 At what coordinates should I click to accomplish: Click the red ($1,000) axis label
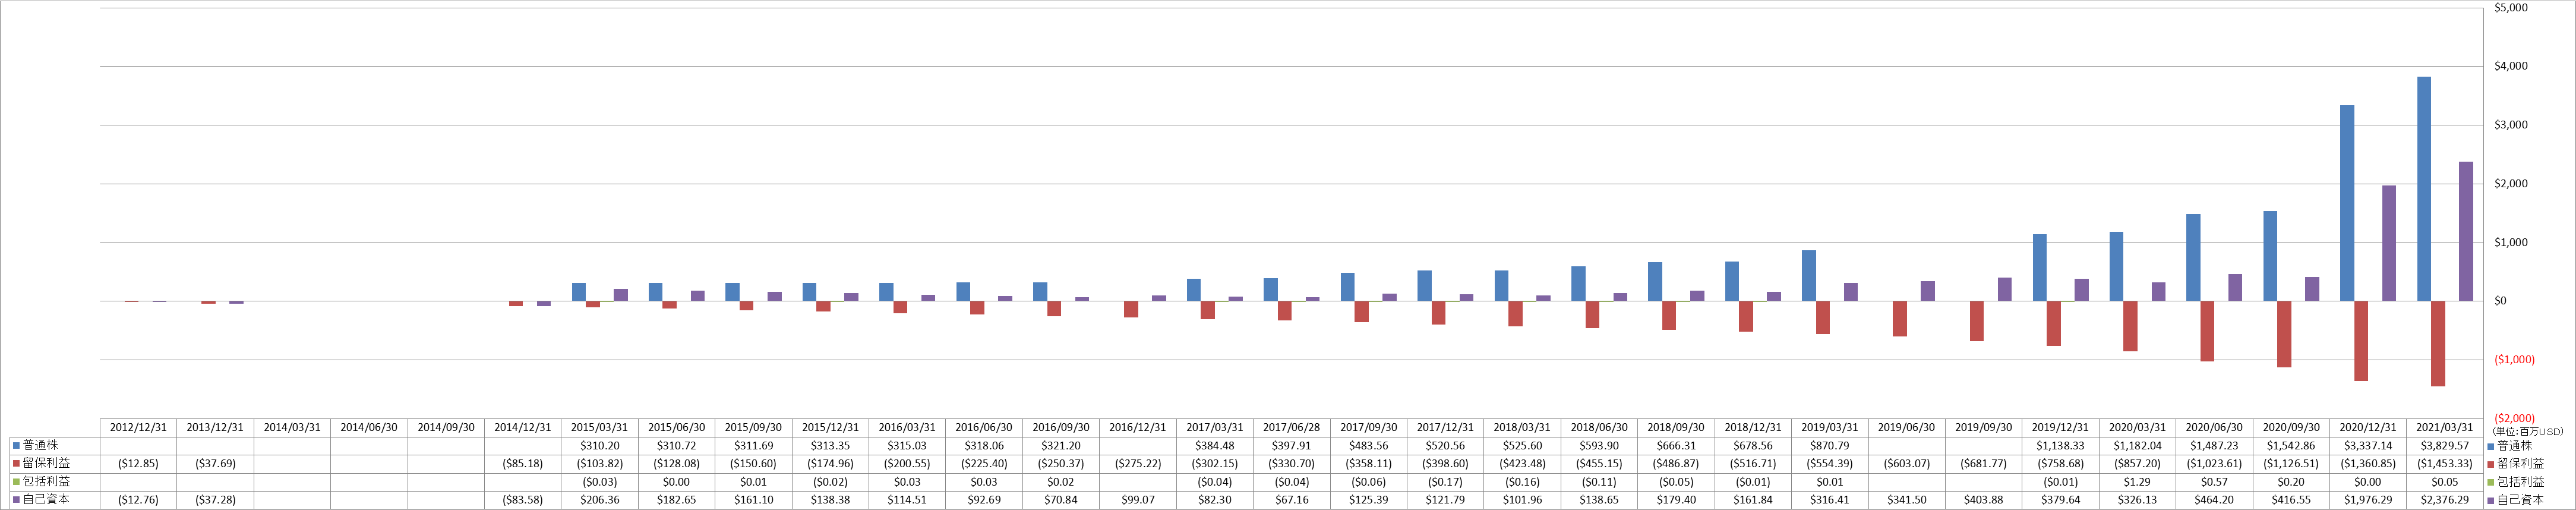click(x=2514, y=360)
